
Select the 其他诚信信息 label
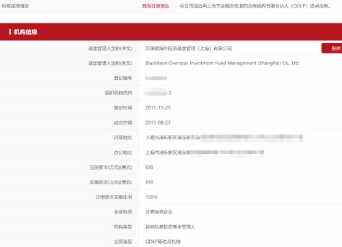click(x=155, y=6)
